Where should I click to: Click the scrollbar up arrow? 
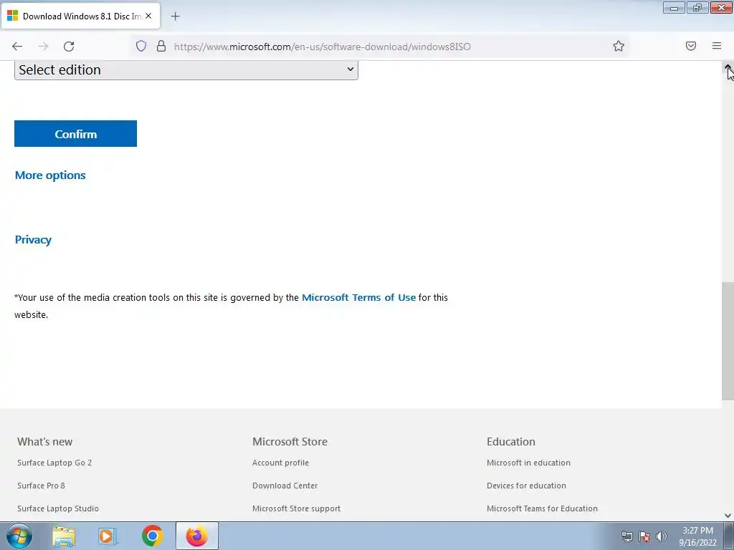pyautogui.click(x=728, y=67)
